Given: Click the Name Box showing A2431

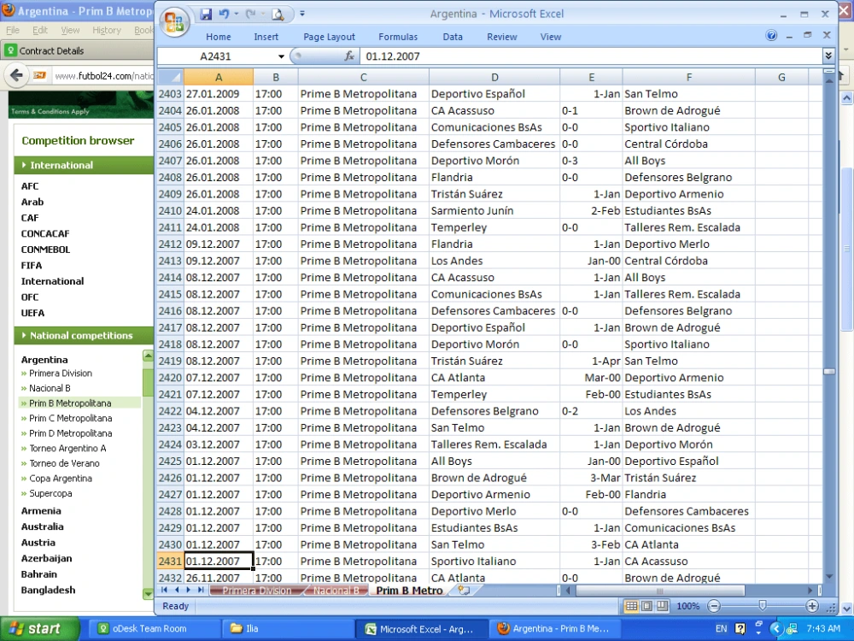Looking at the screenshot, I should pyautogui.click(x=217, y=56).
